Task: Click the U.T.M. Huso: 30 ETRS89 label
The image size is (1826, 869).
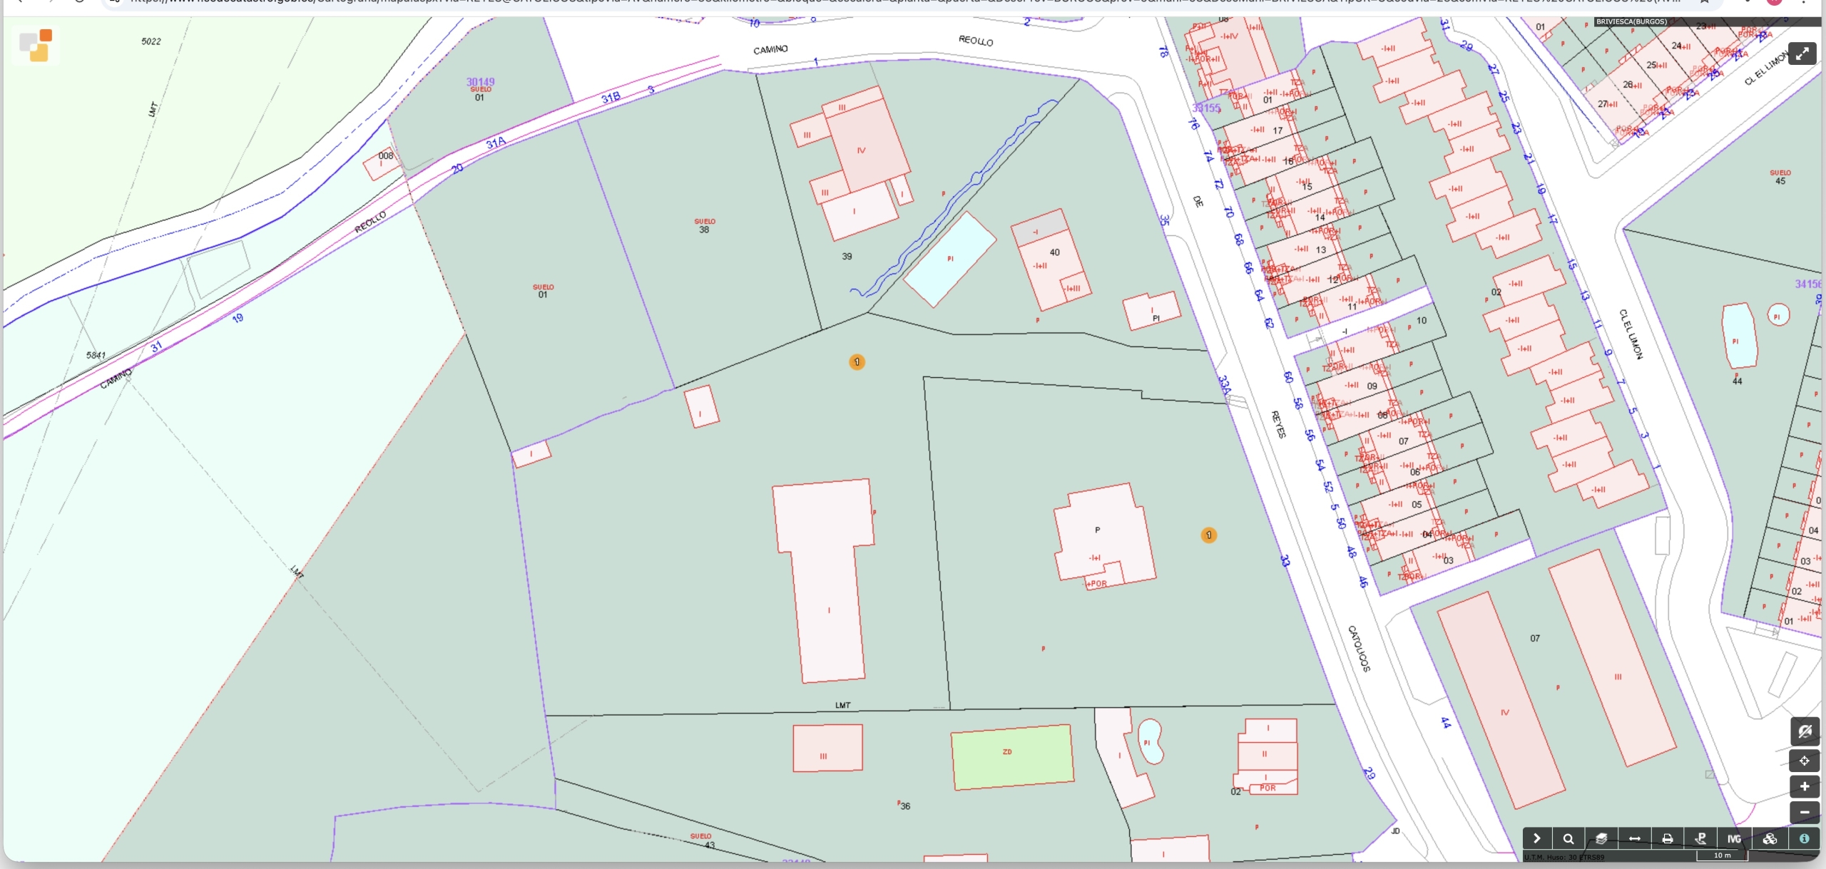Action: pyautogui.click(x=1564, y=857)
